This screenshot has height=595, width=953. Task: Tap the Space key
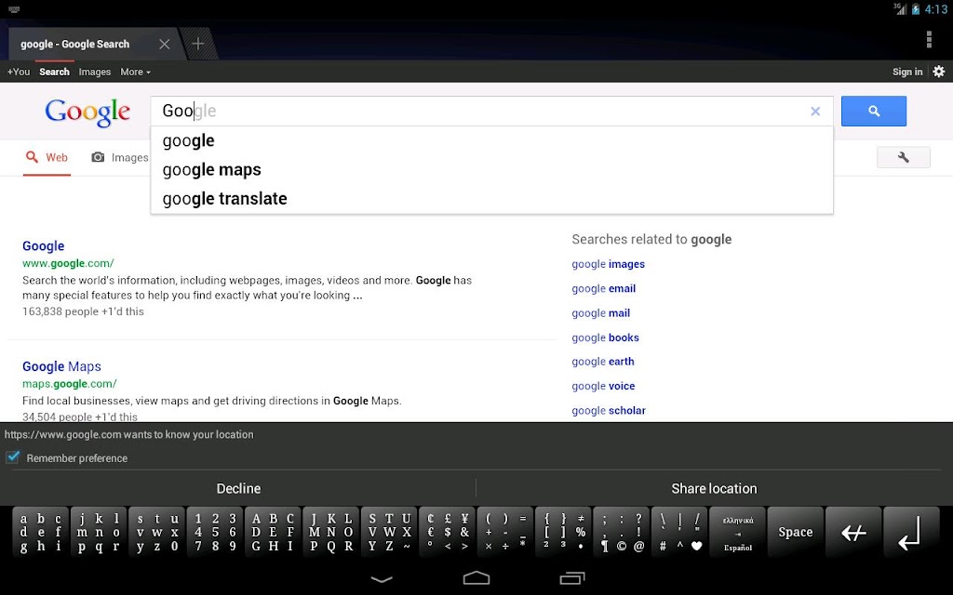click(x=795, y=533)
